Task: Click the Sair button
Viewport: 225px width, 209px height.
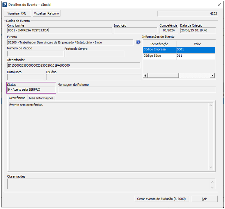Action: point(204,199)
